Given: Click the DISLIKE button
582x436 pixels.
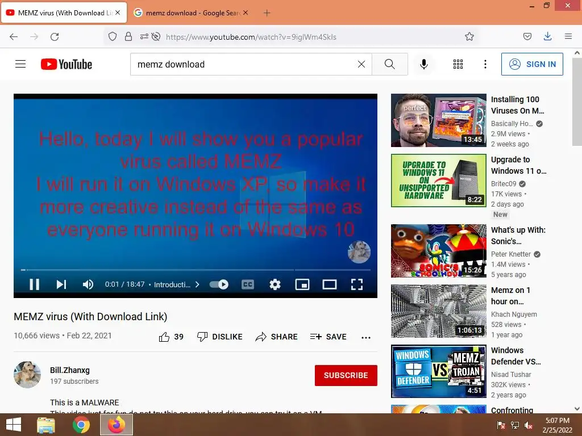Looking at the screenshot, I should 219,337.
